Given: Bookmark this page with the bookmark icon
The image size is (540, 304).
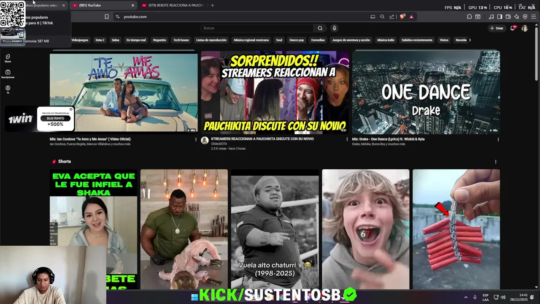Looking at the screenshot, I should (106, 17).
